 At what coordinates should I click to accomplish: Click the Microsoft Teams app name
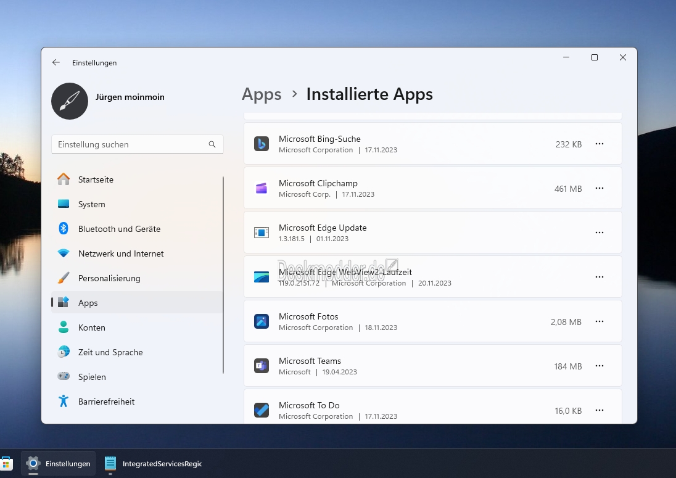310,361
